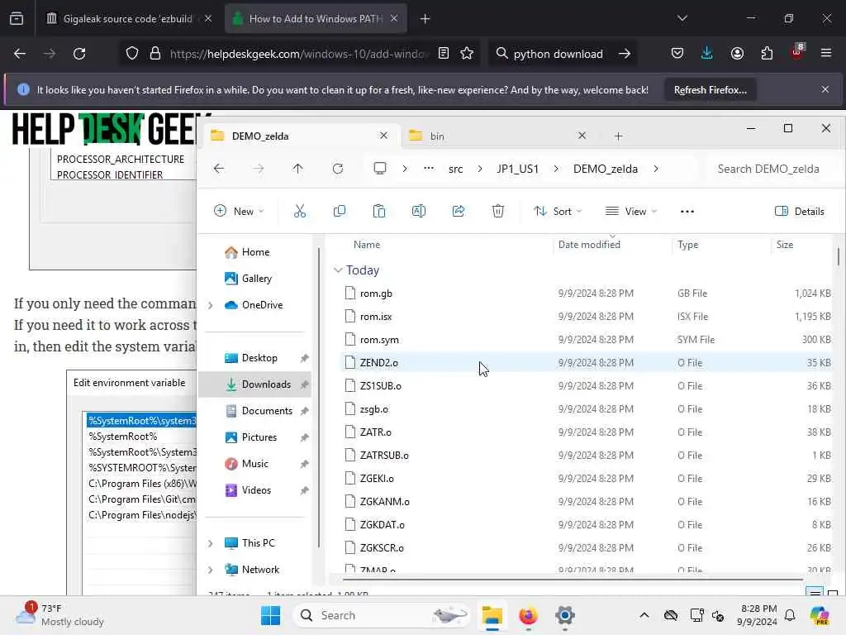Viewport: 846px width, 635px height.
Task: Go back in Firefox browser
Action: tap(20, 54)
